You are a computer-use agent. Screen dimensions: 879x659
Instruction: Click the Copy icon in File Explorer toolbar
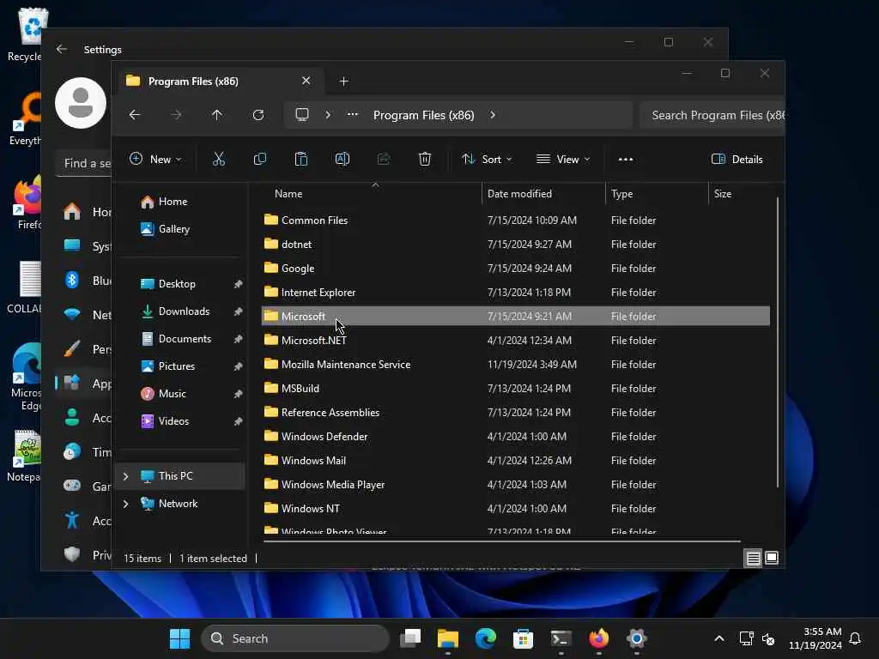point(259,159)
